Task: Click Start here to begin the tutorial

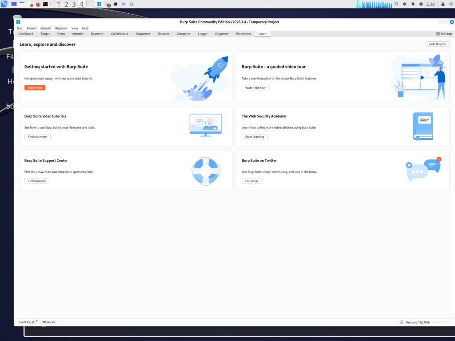Action: tap(35, 87)
